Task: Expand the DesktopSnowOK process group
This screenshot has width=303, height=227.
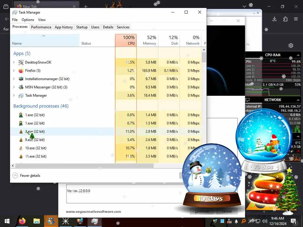Action: coord(14,62)
